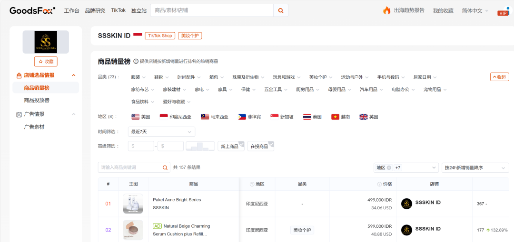Image resolution: width=514 pixels, height=242 pixels.
Task: Select the 马来西亚 flag region
Action: pos(214,117)
